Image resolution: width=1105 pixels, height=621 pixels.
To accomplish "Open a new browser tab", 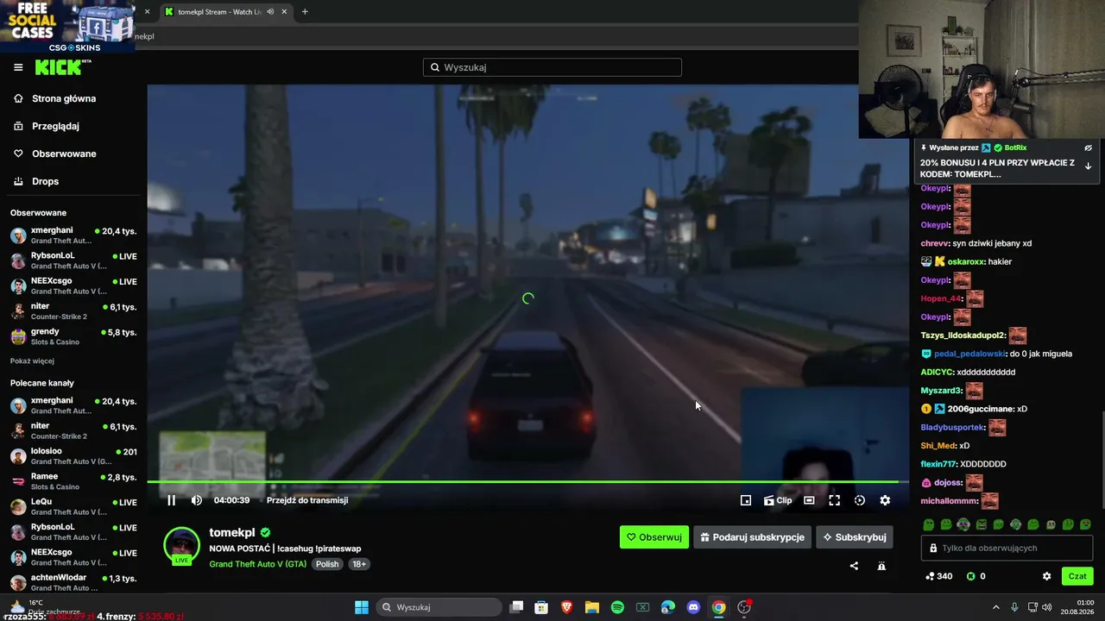I will pyautogui.click(x=305, y=12).
